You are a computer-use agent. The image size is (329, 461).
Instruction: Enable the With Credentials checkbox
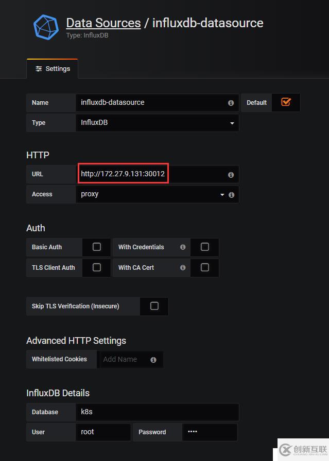pos(204,247)
